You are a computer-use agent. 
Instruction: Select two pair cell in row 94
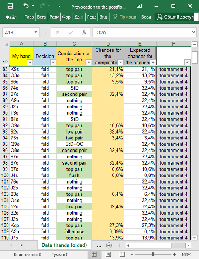tap(74, 138)
